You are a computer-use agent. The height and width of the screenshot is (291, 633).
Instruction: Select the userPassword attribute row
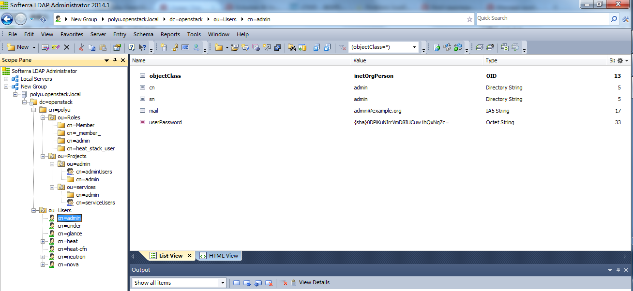click(x=166, y=122)
